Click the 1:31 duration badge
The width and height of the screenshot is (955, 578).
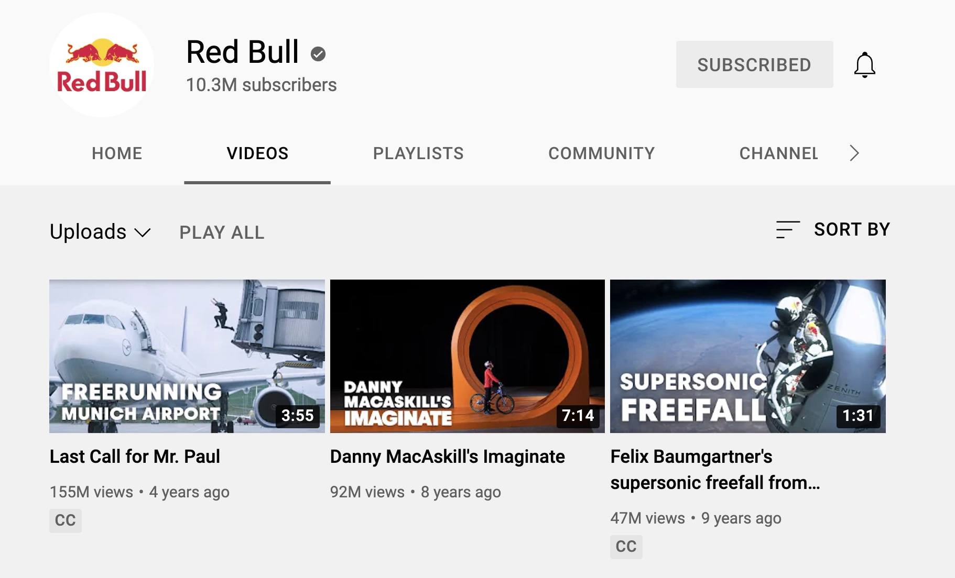click(x=859, y=416)
